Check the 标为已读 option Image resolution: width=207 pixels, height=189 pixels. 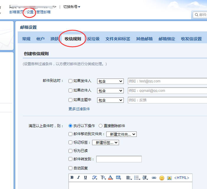(x=70, y=151)
